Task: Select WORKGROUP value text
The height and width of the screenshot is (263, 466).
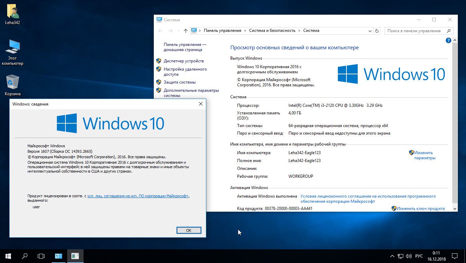Action: 301,176
